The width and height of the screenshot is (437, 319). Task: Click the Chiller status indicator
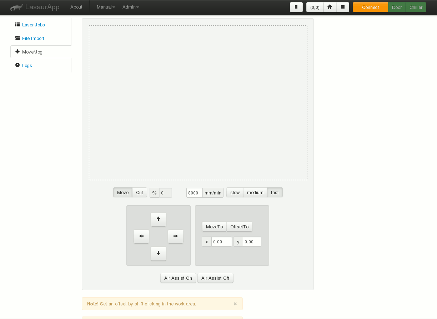[416, 7]
